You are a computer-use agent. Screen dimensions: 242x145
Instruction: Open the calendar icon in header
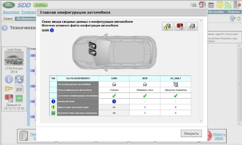point(211,5)
